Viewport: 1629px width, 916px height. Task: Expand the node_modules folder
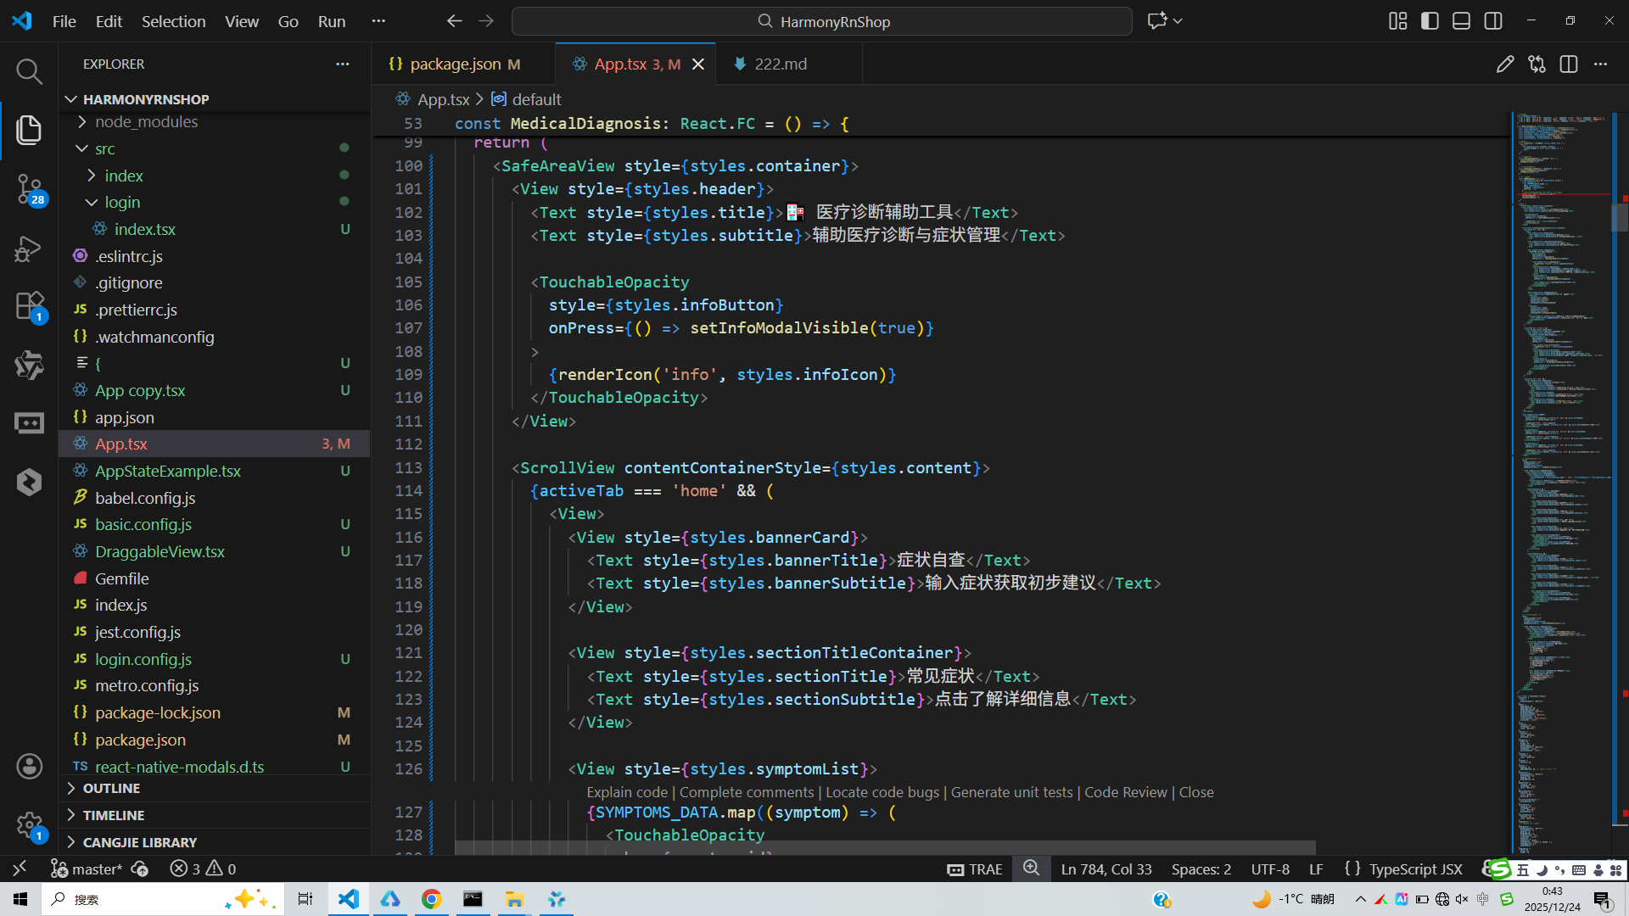coord(146,122)
